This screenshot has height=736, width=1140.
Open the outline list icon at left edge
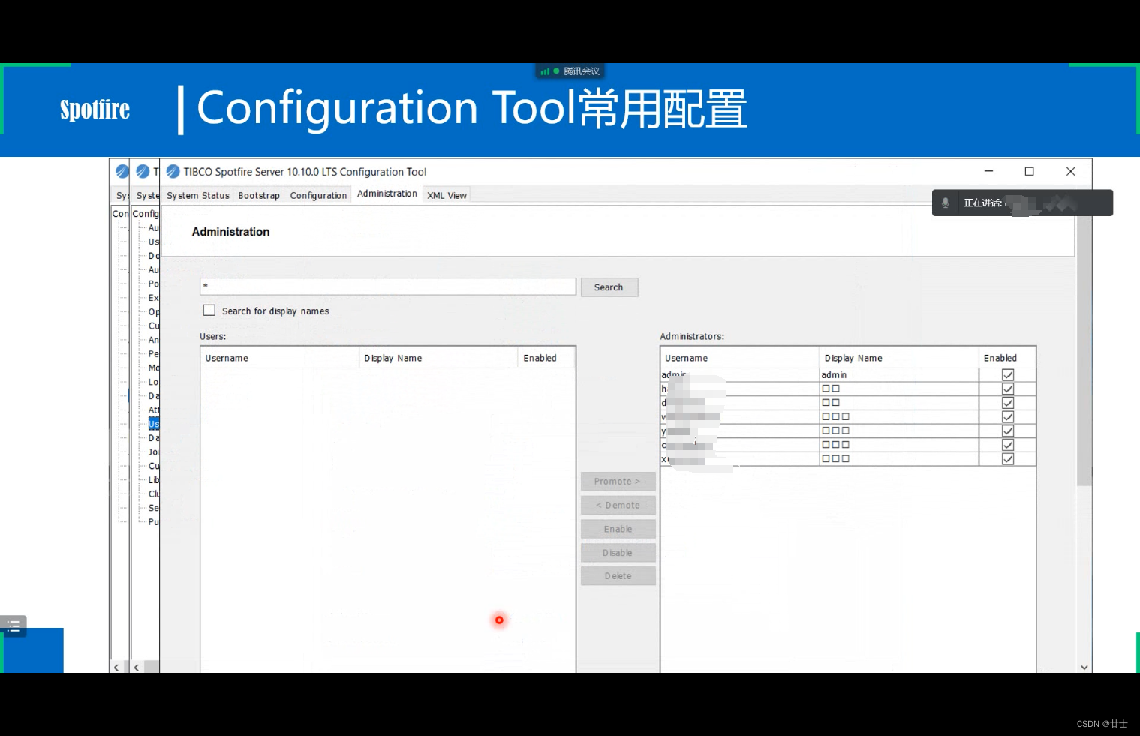pyautogui.click(x=13, y=626)
